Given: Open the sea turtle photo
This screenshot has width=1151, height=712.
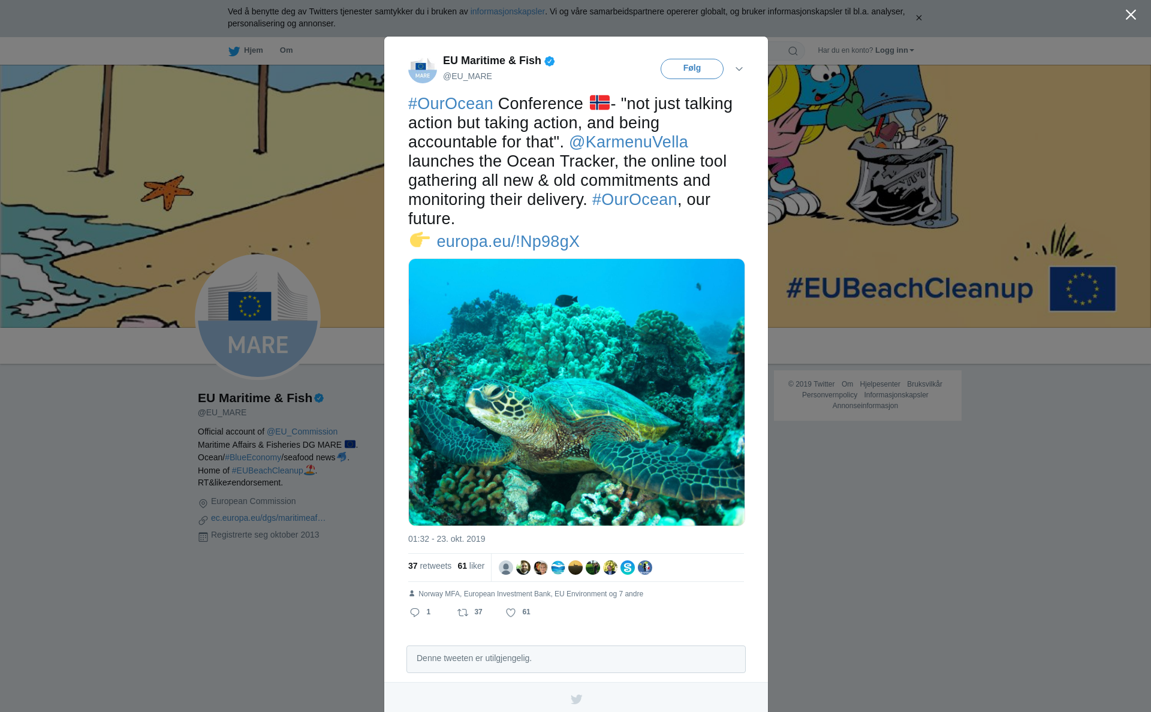Looking at the screenshot, I should 577,392.
